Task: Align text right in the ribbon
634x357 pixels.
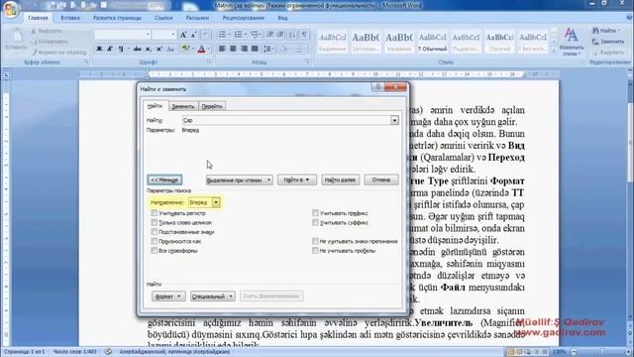Action: coord(244,49)
